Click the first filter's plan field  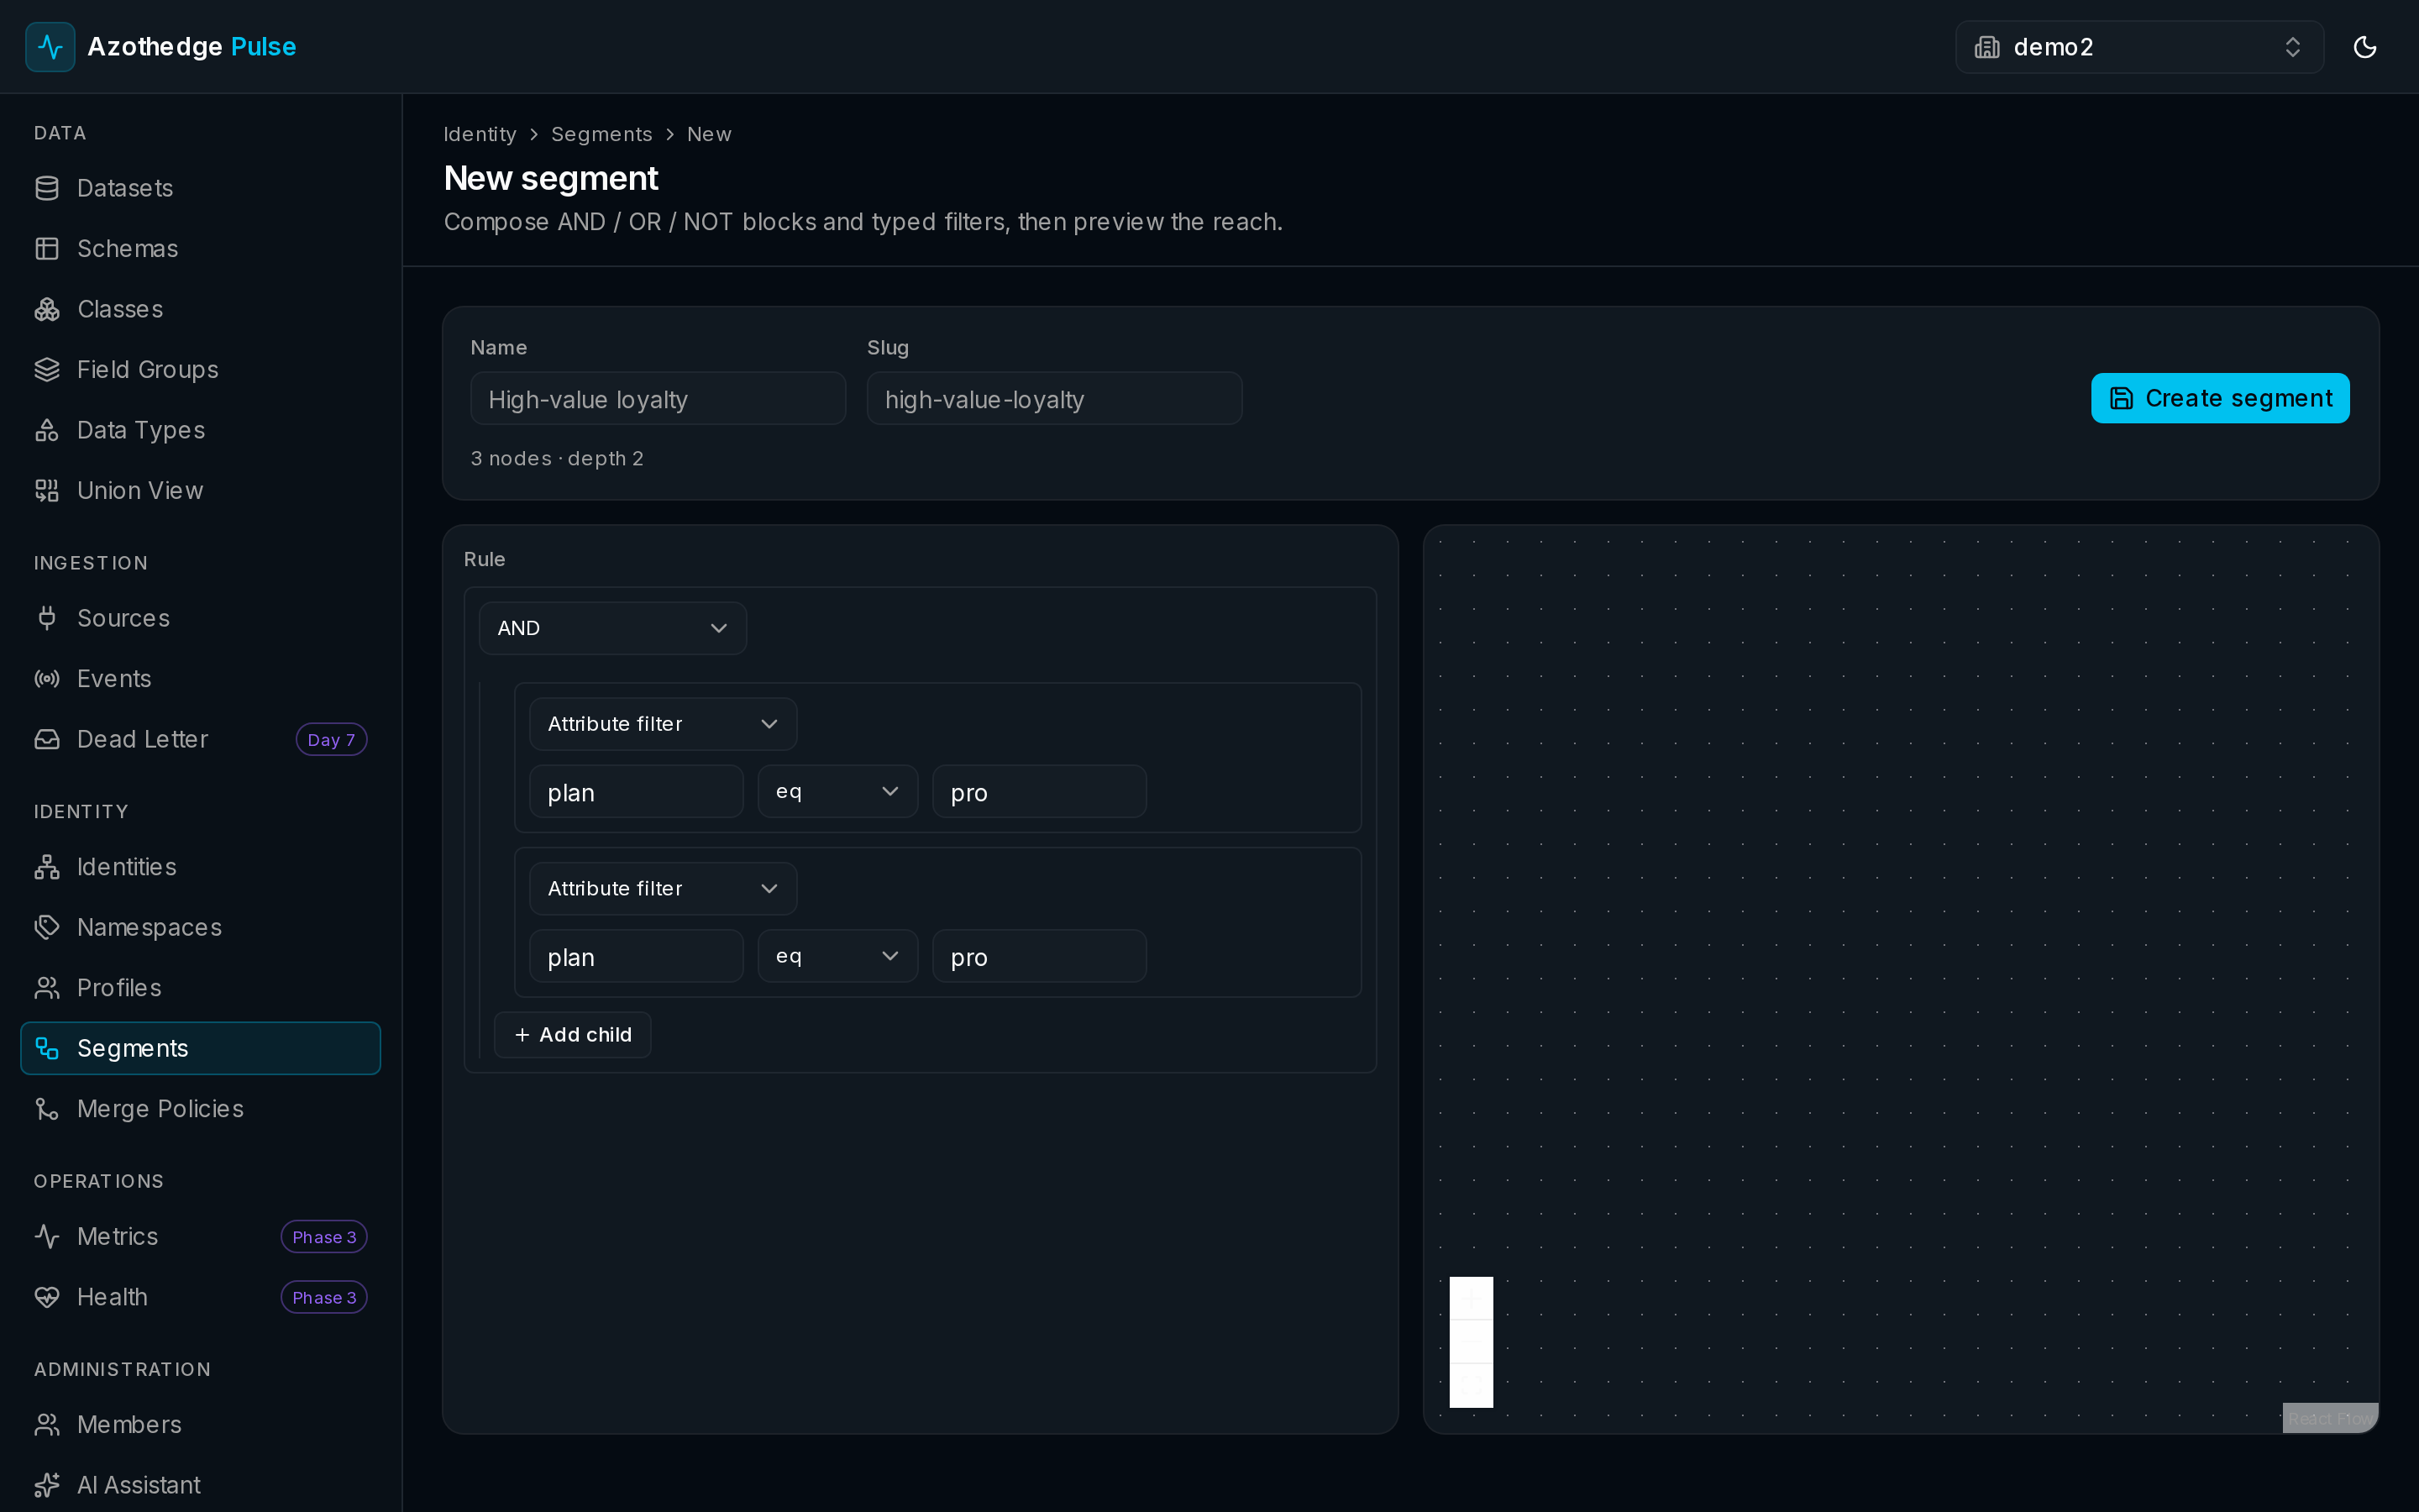click(x=637, y=792)
